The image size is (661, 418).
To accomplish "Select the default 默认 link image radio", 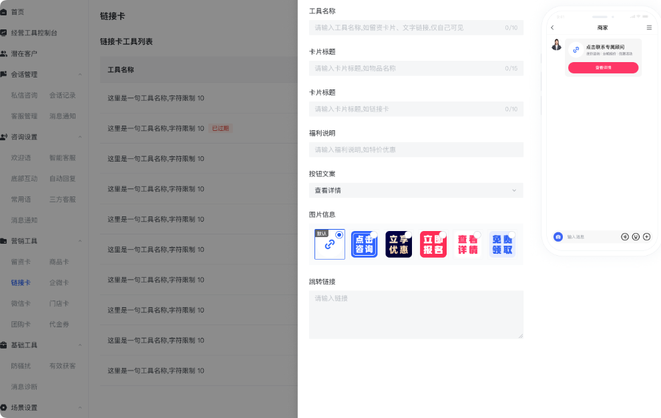I will pyautogui.click(x=339, y=235).
